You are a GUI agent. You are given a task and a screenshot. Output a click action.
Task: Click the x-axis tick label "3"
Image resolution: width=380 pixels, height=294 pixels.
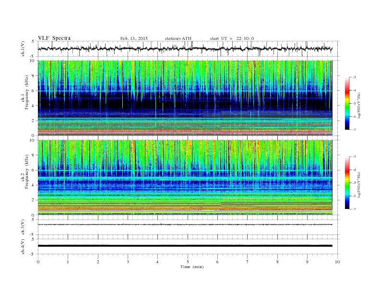128,262
